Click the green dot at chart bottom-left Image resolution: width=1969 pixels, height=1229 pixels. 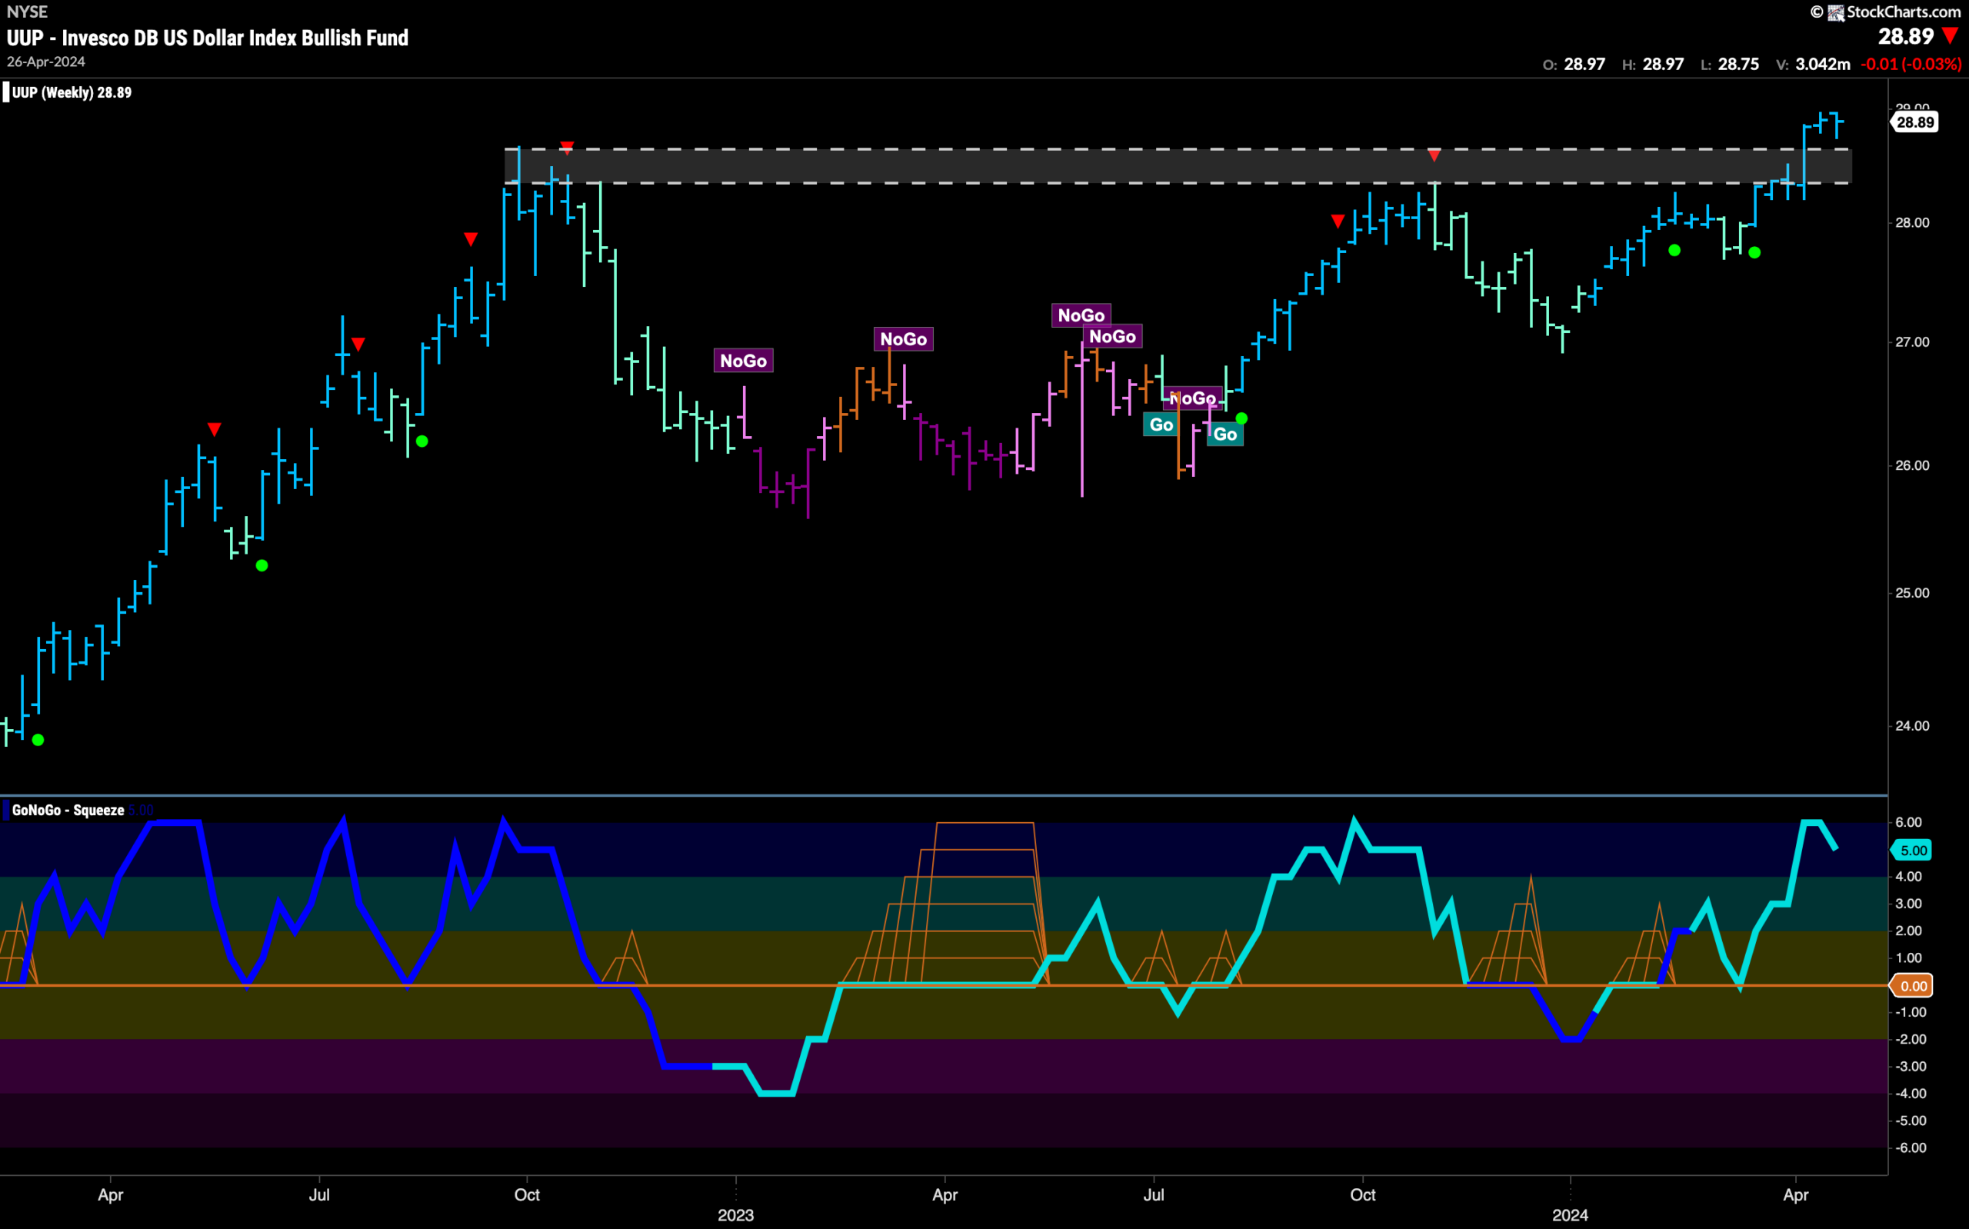[38, 740]
